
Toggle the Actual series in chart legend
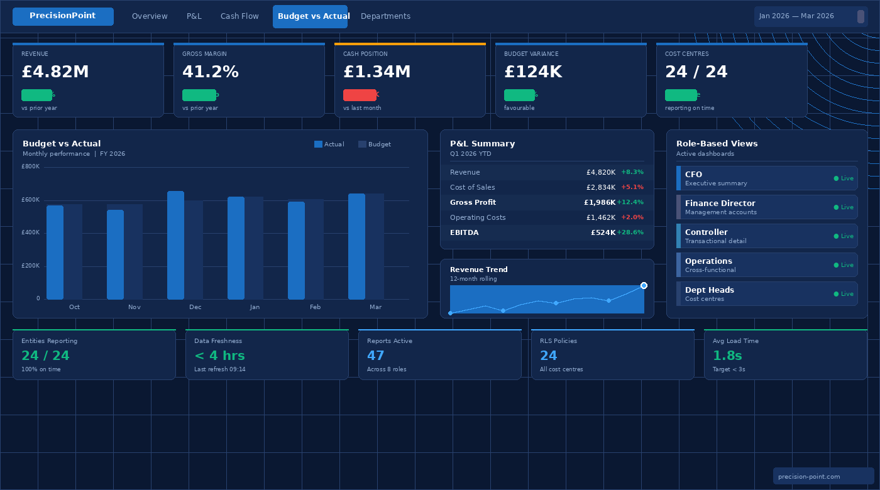coord(330,144)
